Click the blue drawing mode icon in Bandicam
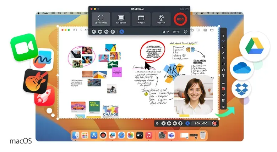 pos(122,32)
